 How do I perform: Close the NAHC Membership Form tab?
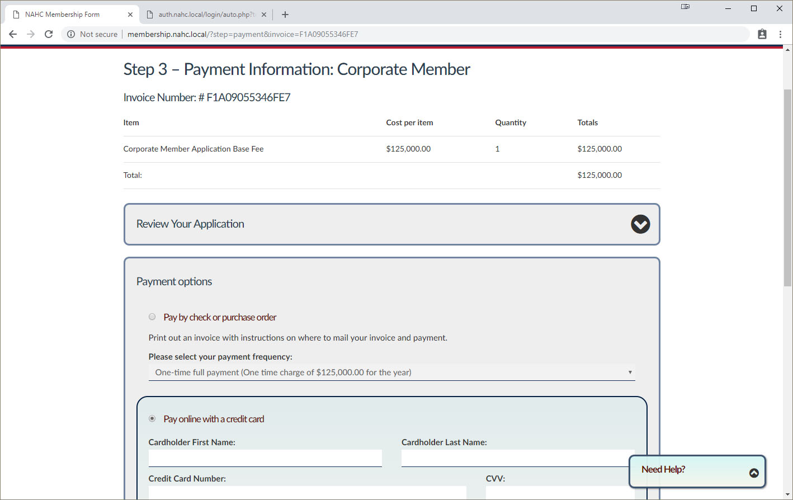pyautogui.click(x=130, y=15)
